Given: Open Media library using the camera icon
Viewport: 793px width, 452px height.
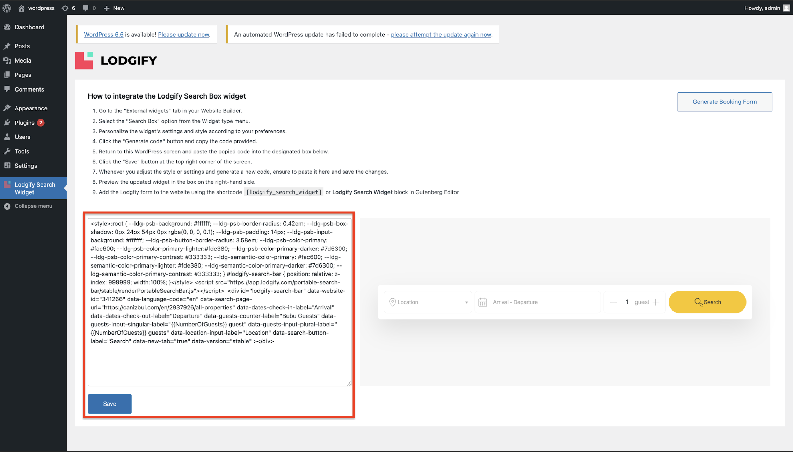Looking at the screenshot, I should [x=8, y=60].
